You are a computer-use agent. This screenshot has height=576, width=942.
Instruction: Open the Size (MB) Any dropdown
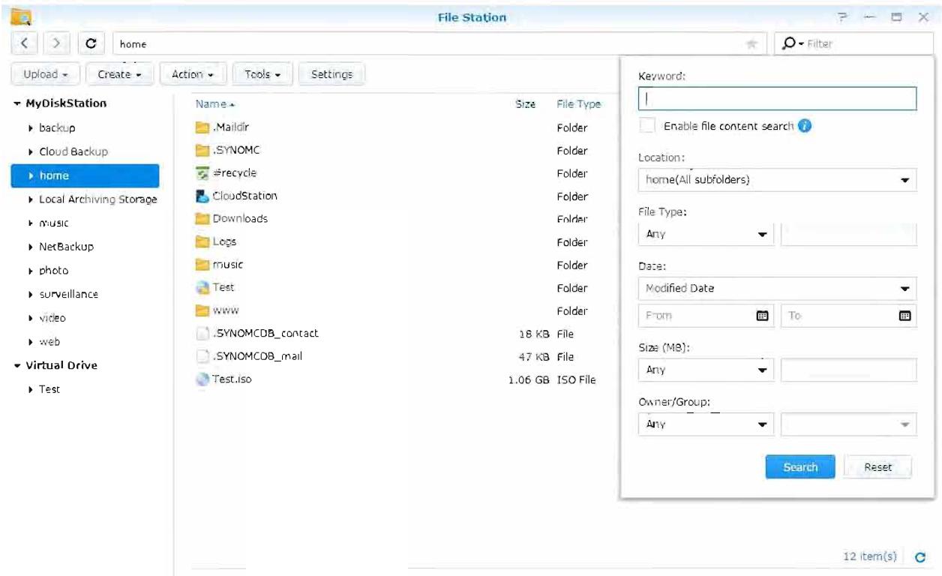[706, 370]
